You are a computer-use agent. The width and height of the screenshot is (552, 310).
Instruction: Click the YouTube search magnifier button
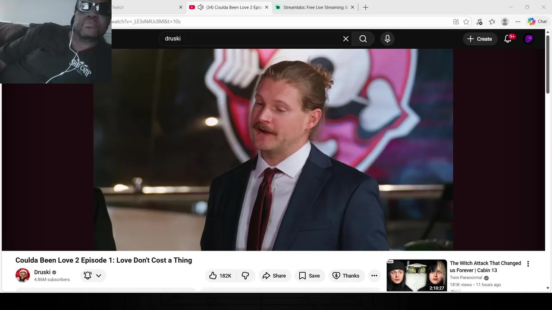[363, 39]
